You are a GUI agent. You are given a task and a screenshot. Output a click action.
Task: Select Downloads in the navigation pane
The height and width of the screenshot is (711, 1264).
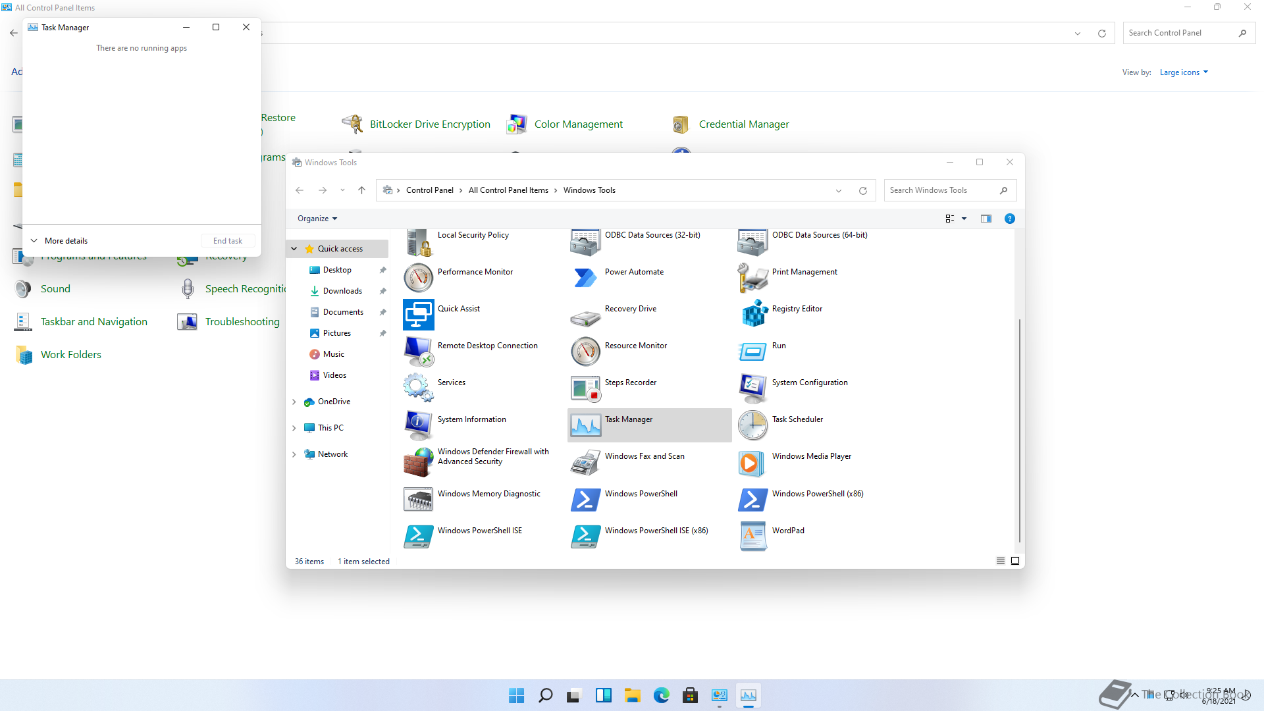point(342,291)
